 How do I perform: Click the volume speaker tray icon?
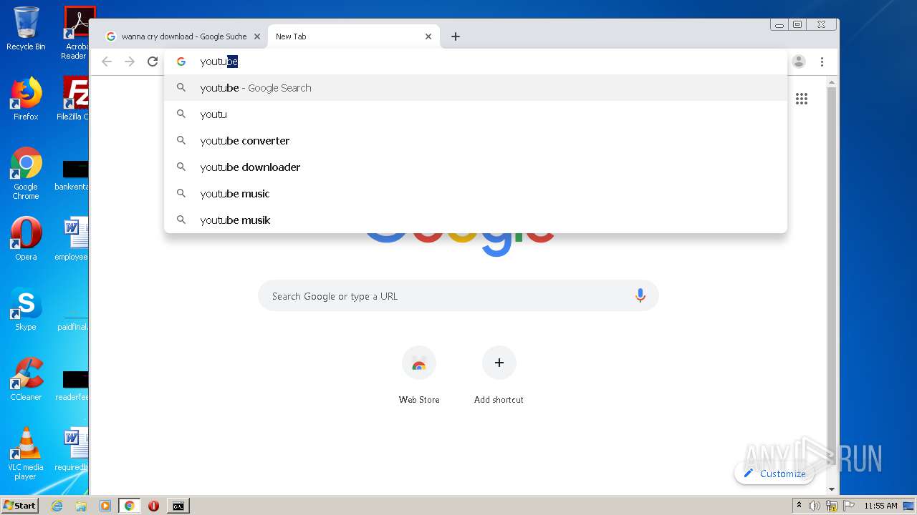[x=815, y=506]
